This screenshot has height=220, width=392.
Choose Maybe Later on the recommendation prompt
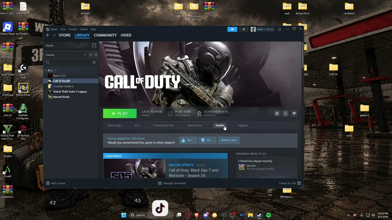(x=229, y=140)
